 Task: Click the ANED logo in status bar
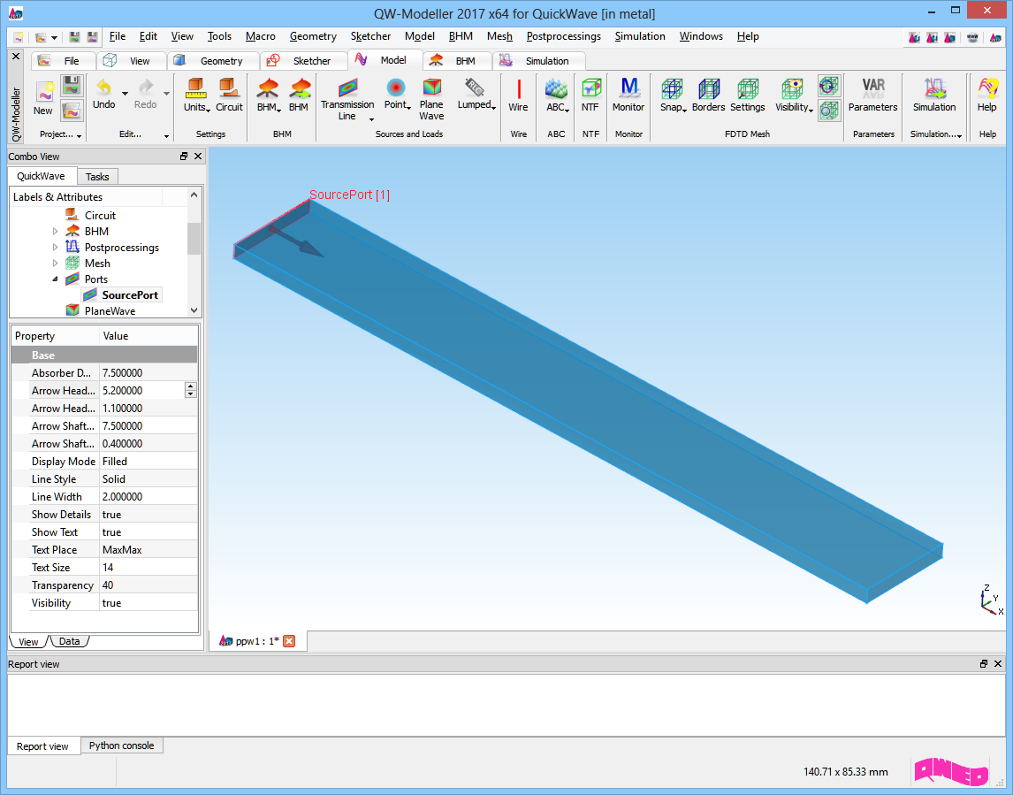coord(952,771)
